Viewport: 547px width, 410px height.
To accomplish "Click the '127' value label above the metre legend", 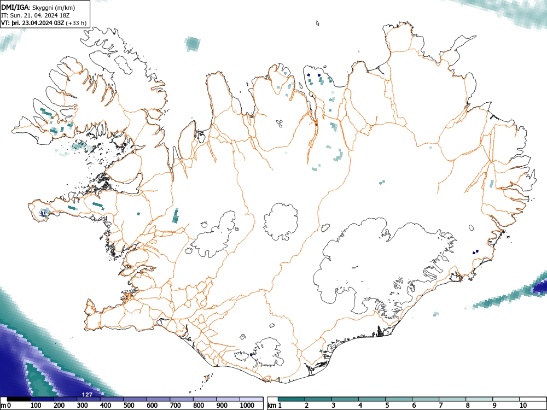I will [87, 395].
